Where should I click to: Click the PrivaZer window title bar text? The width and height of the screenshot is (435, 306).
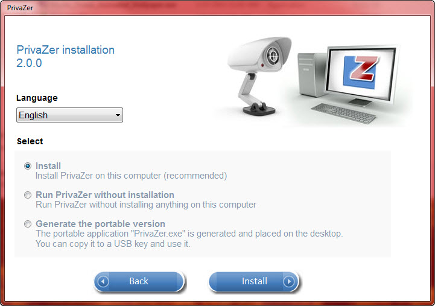(20, 8)
